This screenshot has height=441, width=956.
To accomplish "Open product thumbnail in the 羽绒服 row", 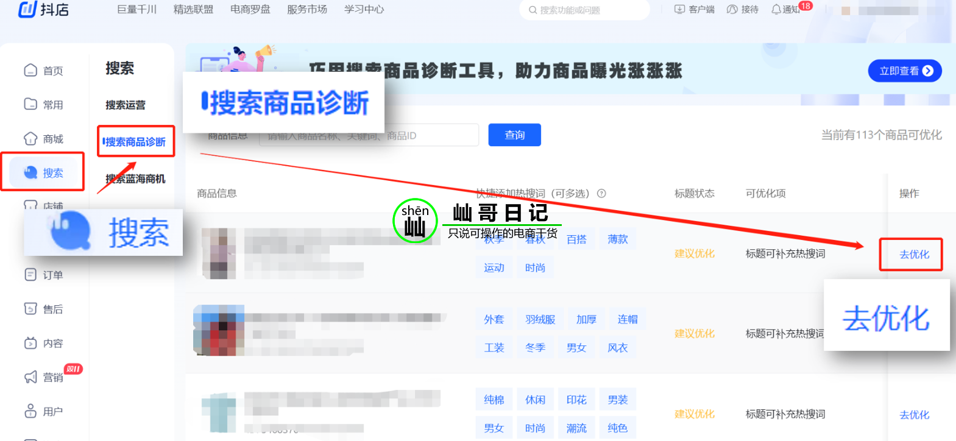I will click(219, 330).
